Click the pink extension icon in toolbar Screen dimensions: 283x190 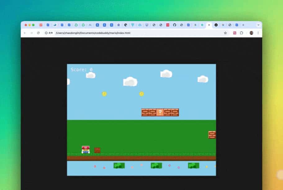coord(235,33)
